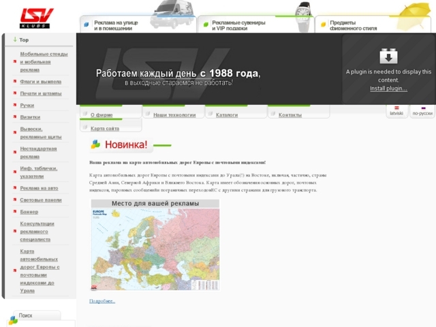Go to 'Наши технологии' menu item
The height and width of the screenshot is (327, 436).
point(174,115)
